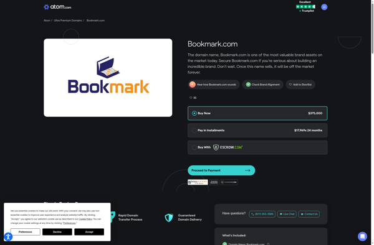Select the Buy Now radio option
This screenshot has height=245, width=374.
[x=194, y=113]
